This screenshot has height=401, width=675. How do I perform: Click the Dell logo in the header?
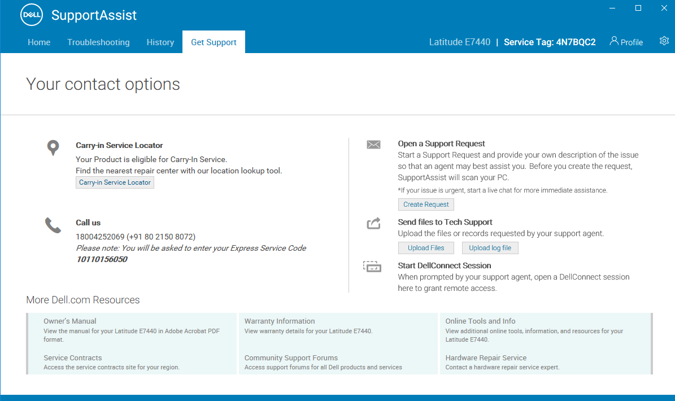[x=31, y=15]
